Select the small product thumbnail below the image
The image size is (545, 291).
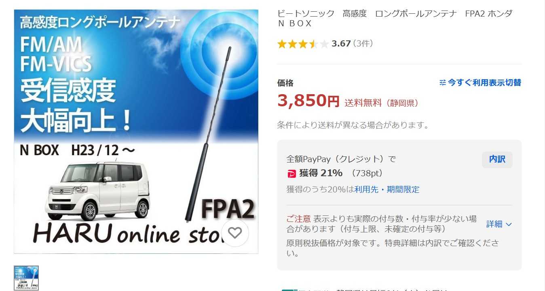pos(26,278)
